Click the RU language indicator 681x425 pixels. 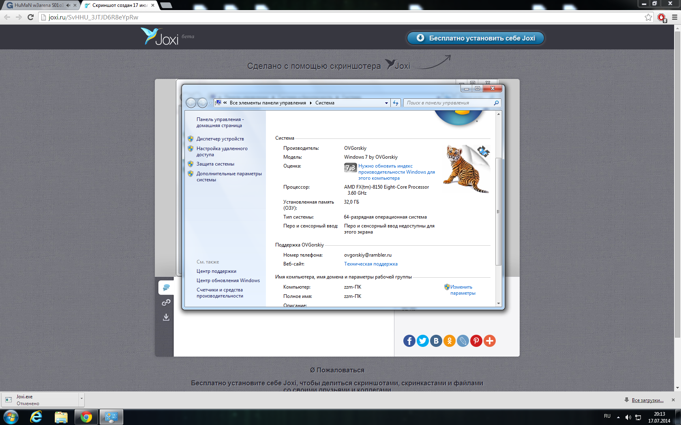[607, 416]
